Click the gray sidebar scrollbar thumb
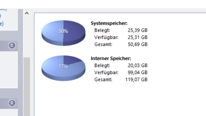The image size is (206, 116). point(27,87)
